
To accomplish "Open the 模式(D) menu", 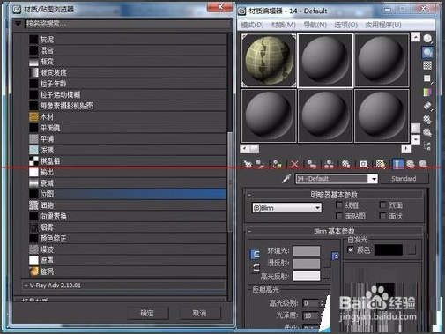I will click(x=252, y=25).
